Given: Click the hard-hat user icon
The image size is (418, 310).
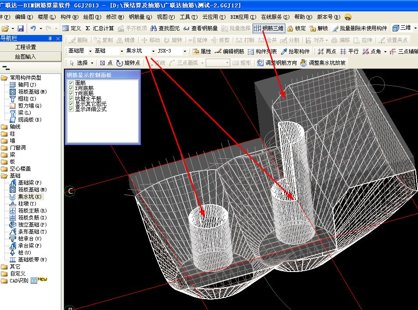Looking at the screenshot, I should tap(348, 17).
